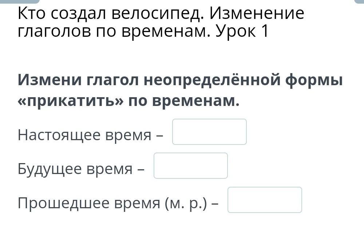Click the word «велосипед» in the title
Screen dimensions: 364x241
[155, 14]
